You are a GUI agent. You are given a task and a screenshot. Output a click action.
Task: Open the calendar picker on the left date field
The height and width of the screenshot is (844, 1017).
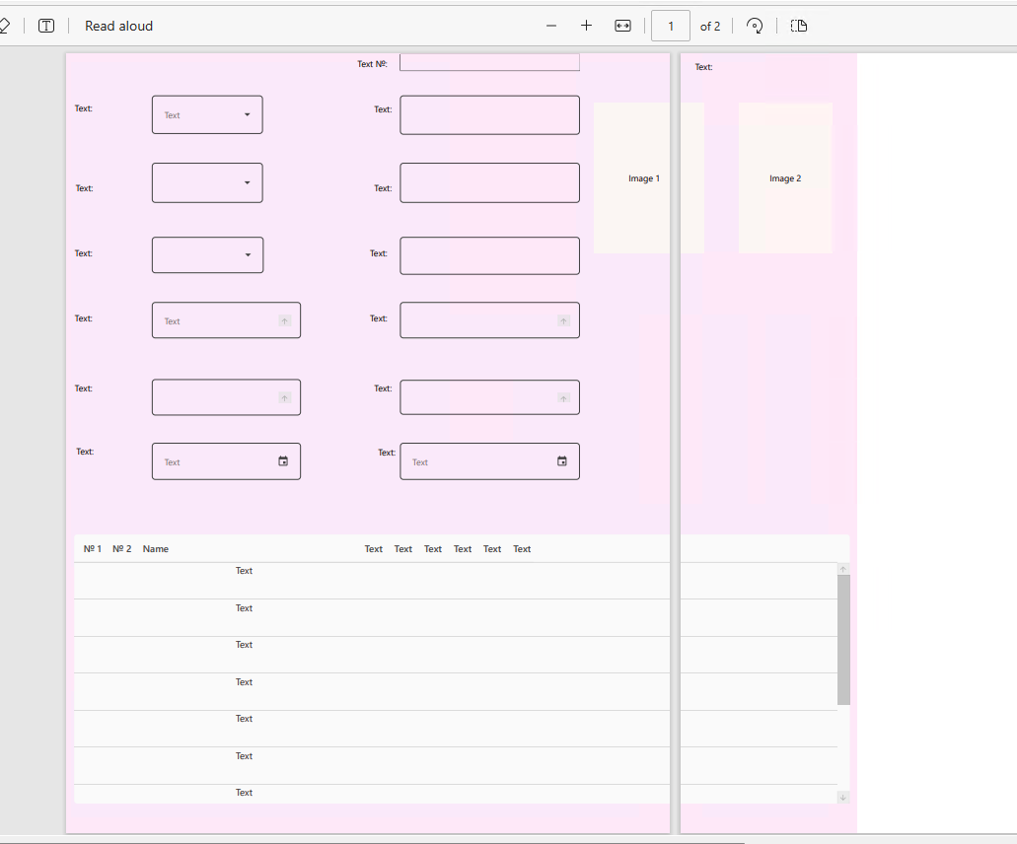click(x=283, y=460)
